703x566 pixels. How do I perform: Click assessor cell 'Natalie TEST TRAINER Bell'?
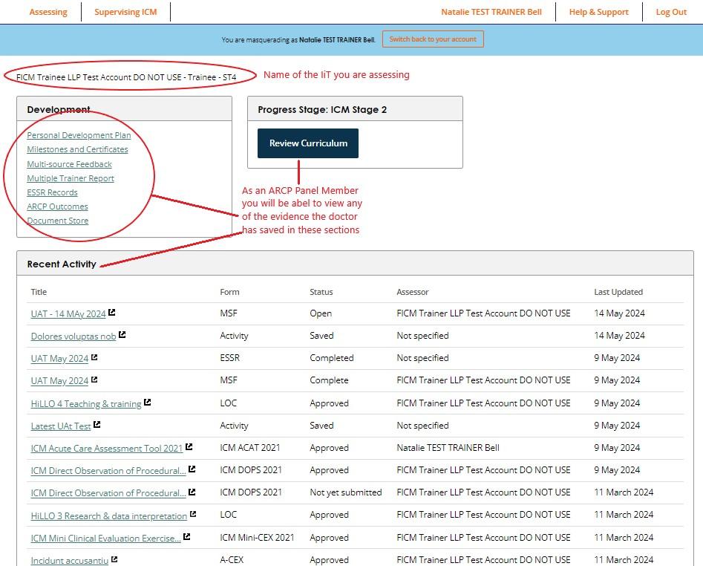448,448
